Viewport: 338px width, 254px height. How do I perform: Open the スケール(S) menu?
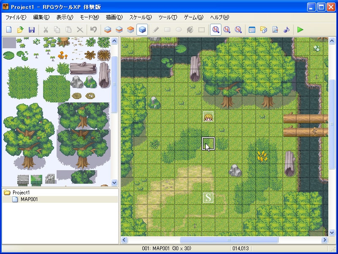click(x=141, y=17)
